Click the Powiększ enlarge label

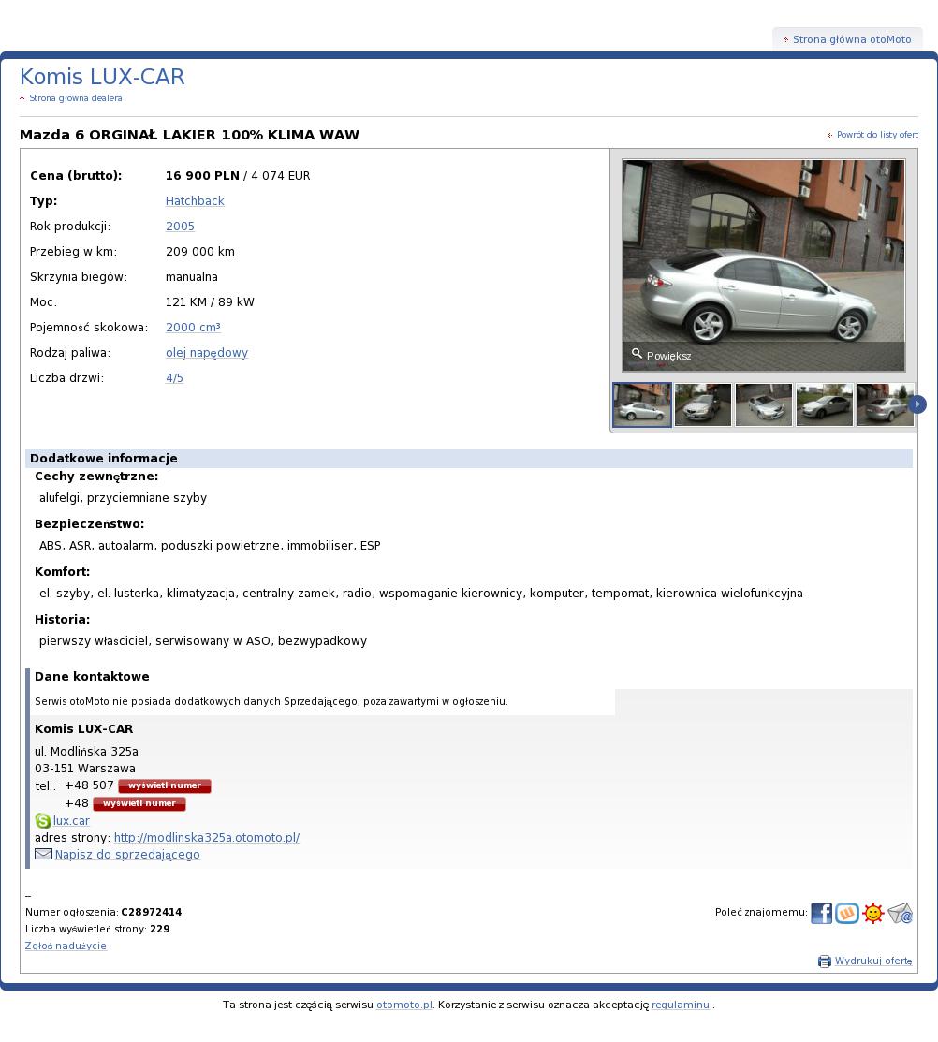pyautogui.click(x=668, y=356)
